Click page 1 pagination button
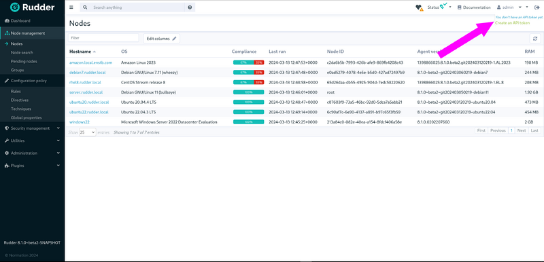The width and height of the screenshot is (544, 262). (x=511, y=130)
